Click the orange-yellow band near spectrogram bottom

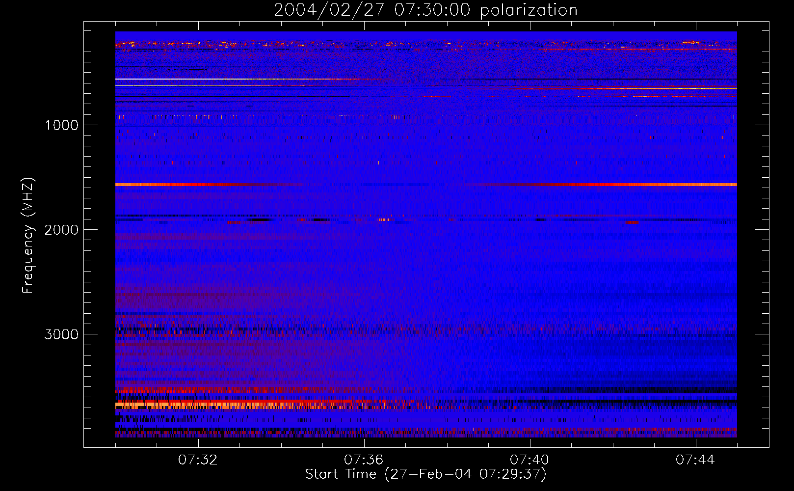[x=231, y=405]
